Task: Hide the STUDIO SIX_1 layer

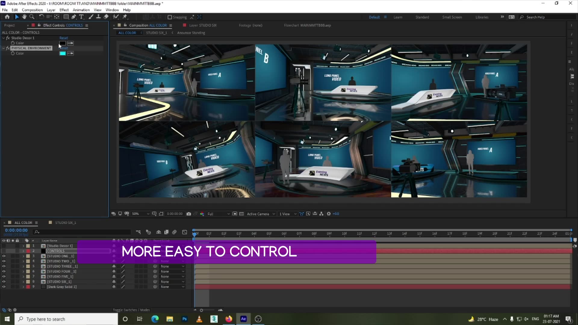Action: (4, 282)
